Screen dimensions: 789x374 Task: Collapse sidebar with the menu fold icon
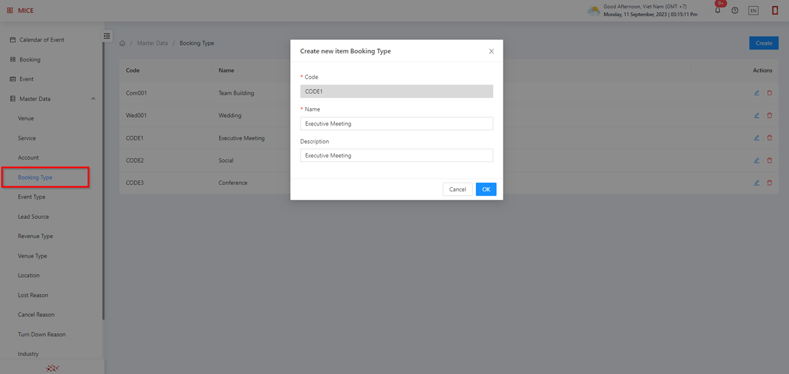pyautogui.click(x=107, y=36)
